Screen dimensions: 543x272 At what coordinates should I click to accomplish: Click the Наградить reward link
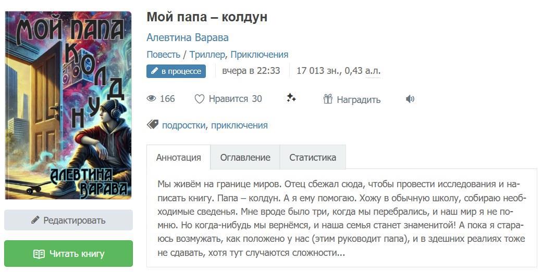359,99
